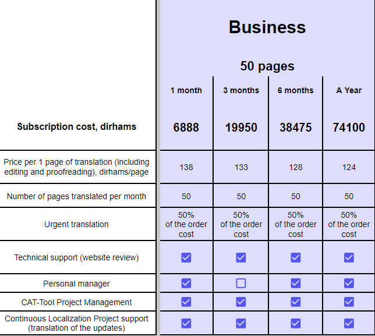Click the 6 months urgent translation cell
Screen dimensions: 375x336
coord(296,224)
